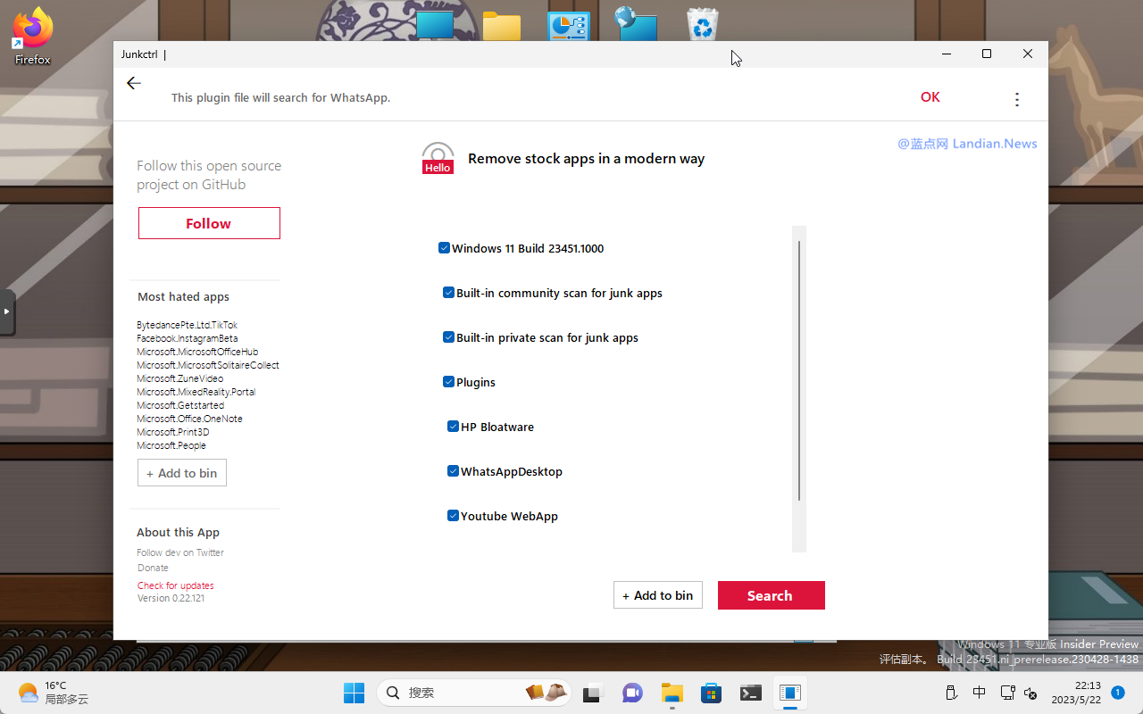
Task: Open the Follow dev on Twitter link
Action: coord(180,552)
